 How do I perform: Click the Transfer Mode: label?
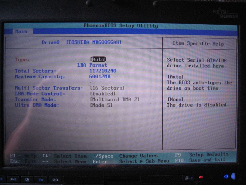pyautogui.click(x=35, y=99)
